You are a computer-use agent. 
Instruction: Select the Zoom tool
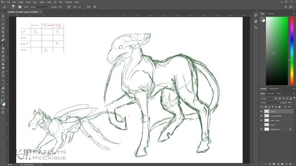(x=3, y=92)
